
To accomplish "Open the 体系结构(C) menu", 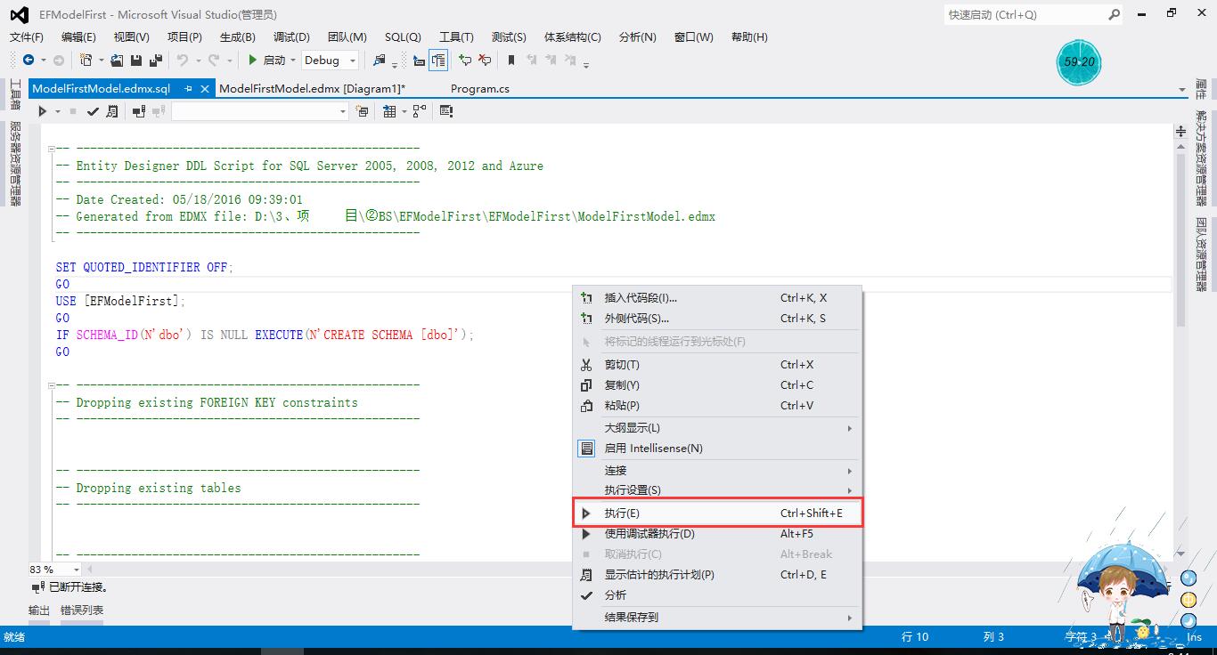I will (x=573, y=36).
